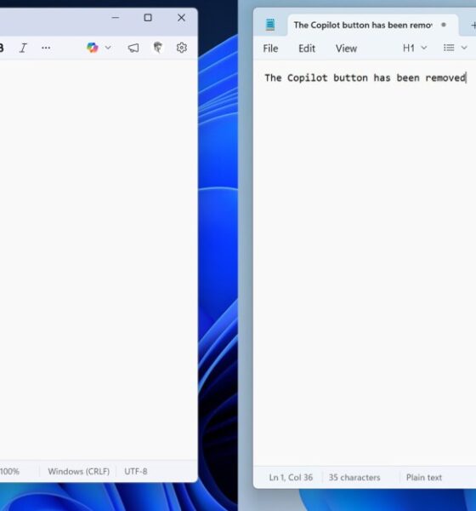The image size is (476, 511).
Task: Minimize the left Notepad window
Action: [116, 18]
